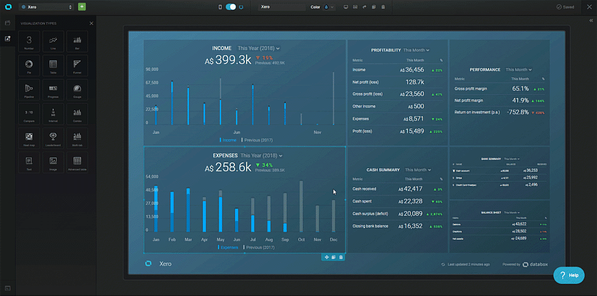The image size is (597, 296).
Task: Open Cash Summary This Month dropdown
Action: point(417,170)
